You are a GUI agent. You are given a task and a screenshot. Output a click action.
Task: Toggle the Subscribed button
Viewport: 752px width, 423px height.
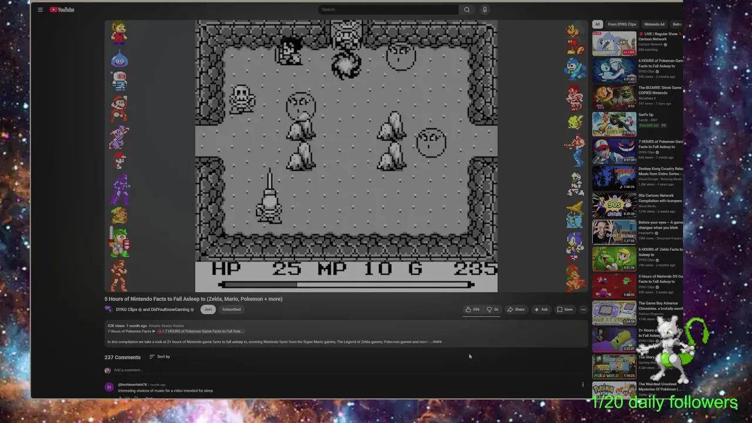pos(231,310)
